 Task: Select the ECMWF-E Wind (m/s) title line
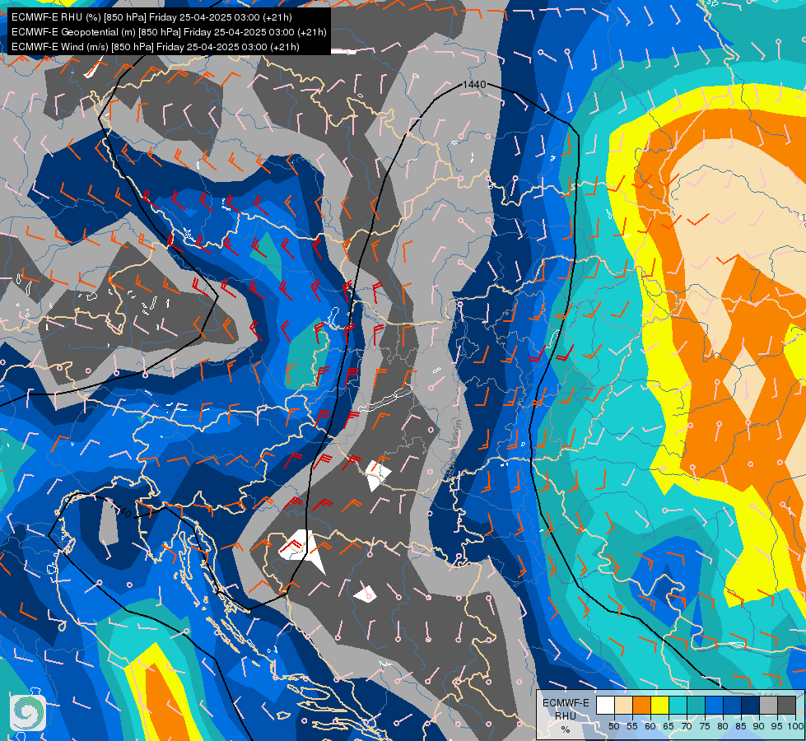(x=156, y=47)
